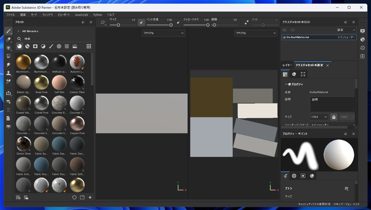This screenshot has height=210, width=371.
Task: Open the Python menu
Action: [x=97, y=15]
